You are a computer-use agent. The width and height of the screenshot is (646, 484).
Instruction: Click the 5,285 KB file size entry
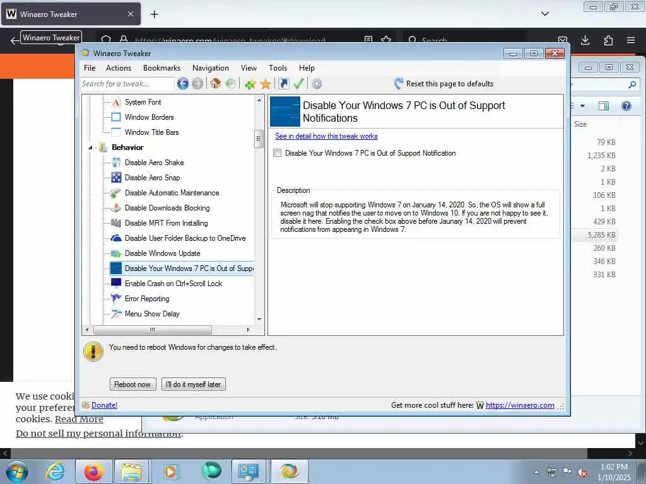[x=601, y=234]
